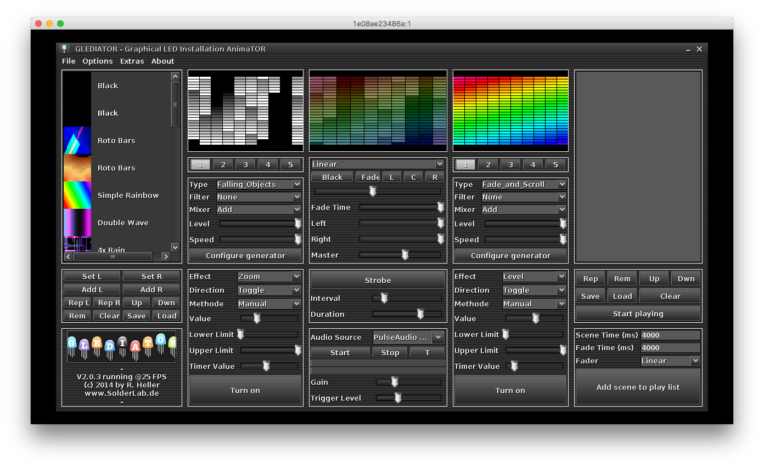Select the Simple Rainbow scene thumbnail

pyautogui.click(x=77, y=195)
